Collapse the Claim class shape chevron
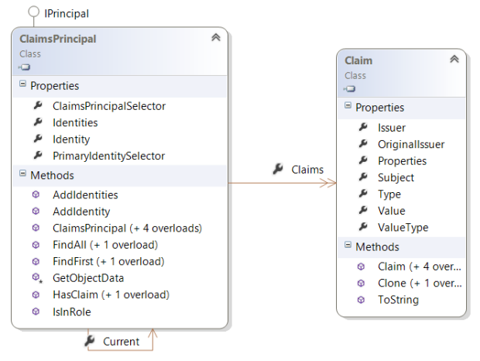The height and width of the screenshot is (361, 480). (x=454, y=59)
